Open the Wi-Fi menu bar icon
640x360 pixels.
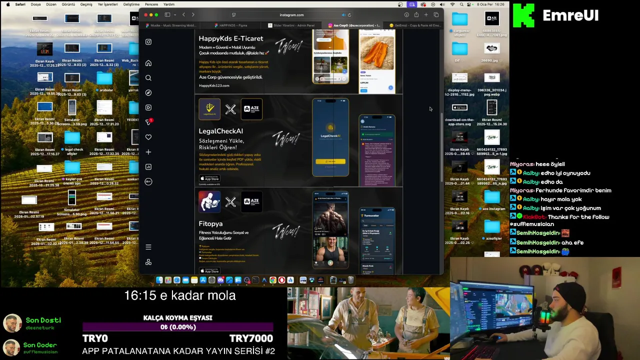pyautogui.click(x=452, y=4)
